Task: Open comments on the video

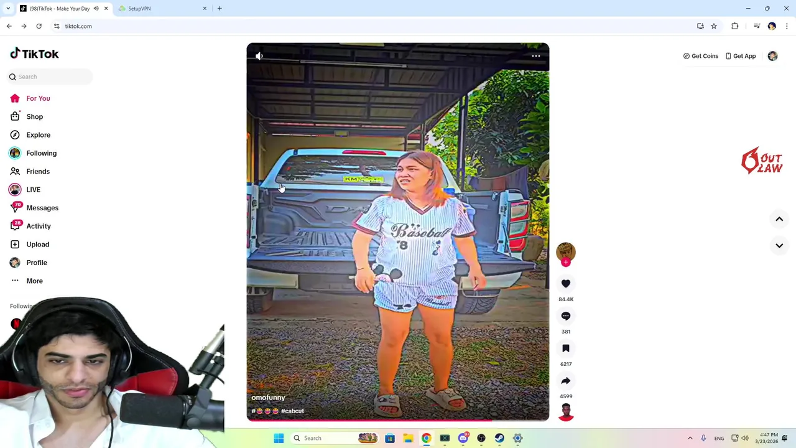Action: (566, 316)
